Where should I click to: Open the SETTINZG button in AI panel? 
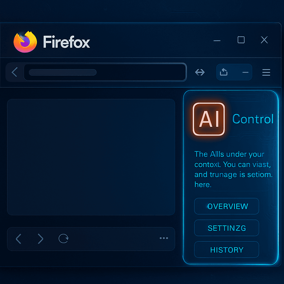[x=227, y=228]
